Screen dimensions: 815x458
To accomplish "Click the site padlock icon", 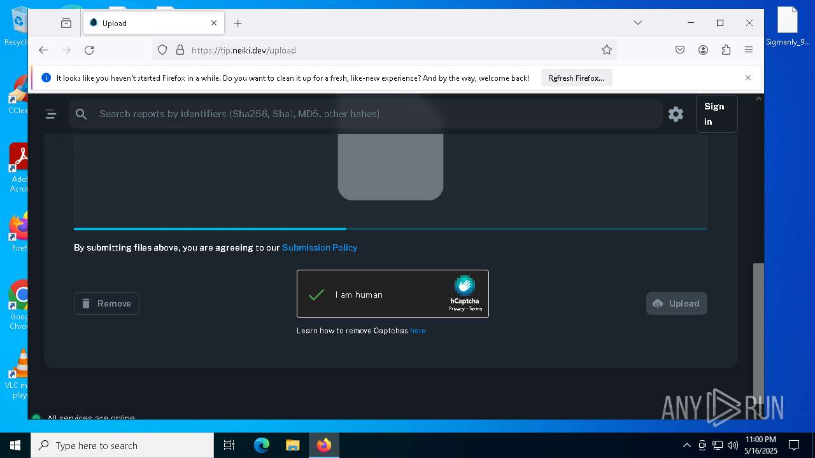I will tap(180, 50).
